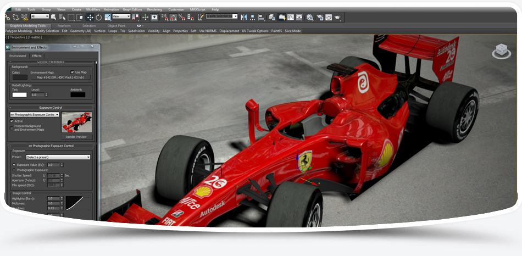Select Photographic Exposure radio button
Image resolution: width=522 pixels, height=256 pixels.
(14, 170)
